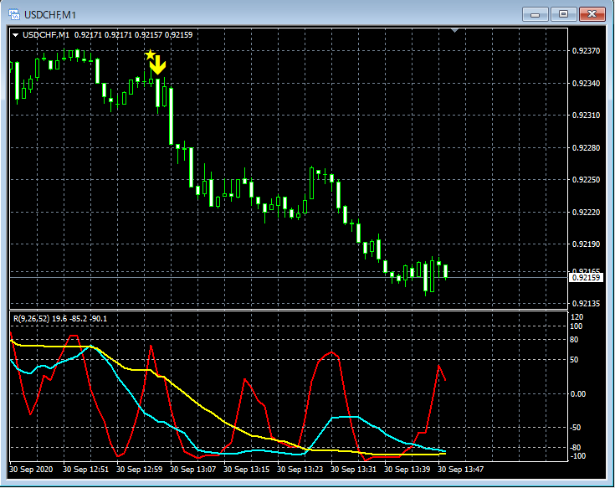Click the 30 Sep 13:39 time label
The height and width of the screenshot is (488, 615).
pos(407,470)
